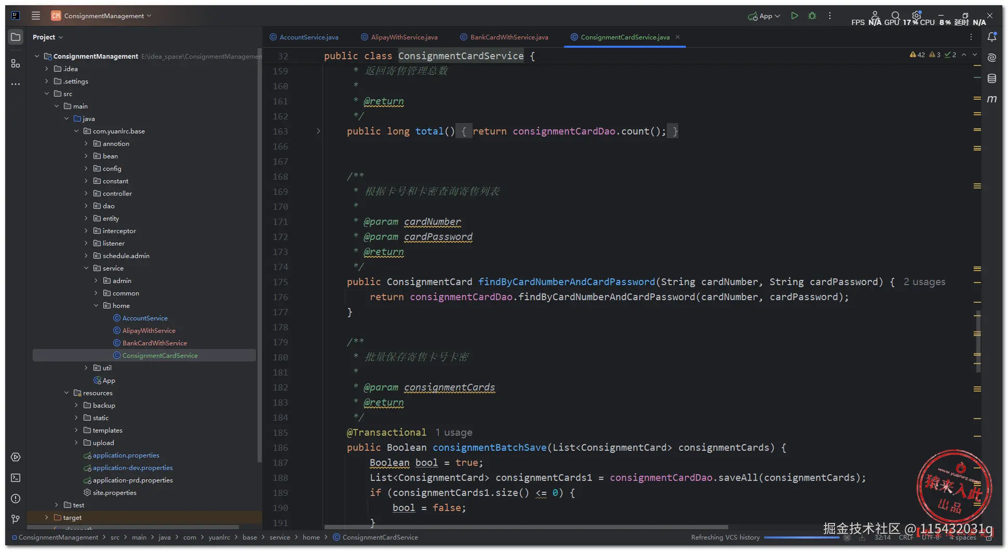Open the Project tool window icon
Image resolution: width=1008 pixels, height=551 pixels.
[x=16, y=37]
